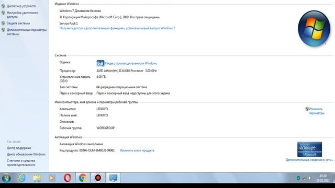Open Счетчики и средства производительности link
Screen dimensions: 335x188
tap(21, 163)
